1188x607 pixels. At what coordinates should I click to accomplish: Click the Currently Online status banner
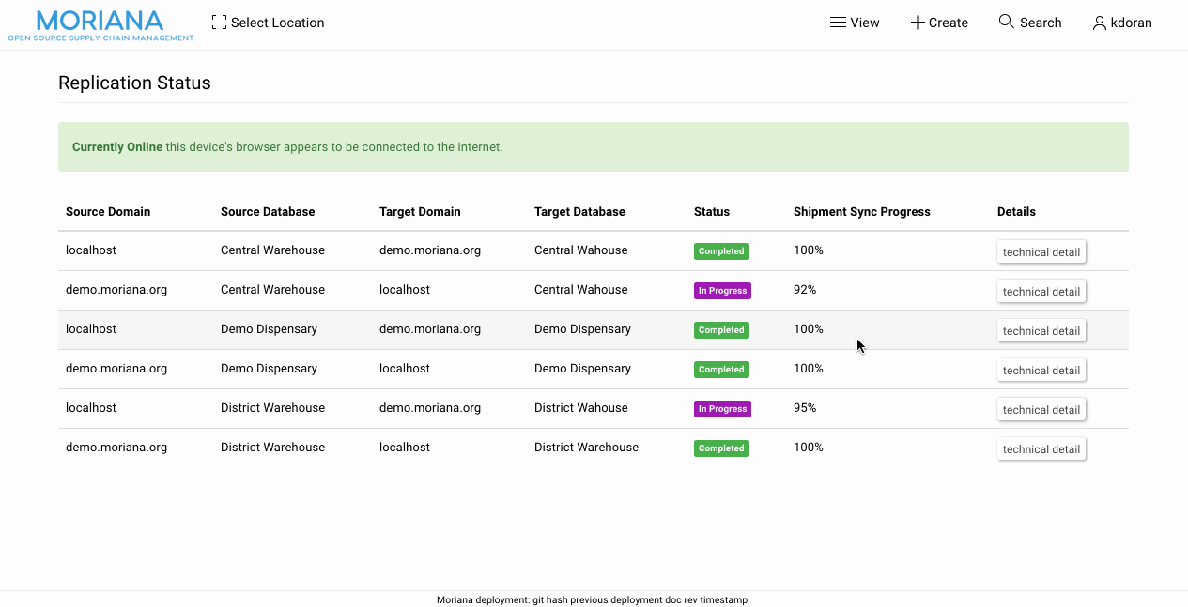tap(593, 147)
